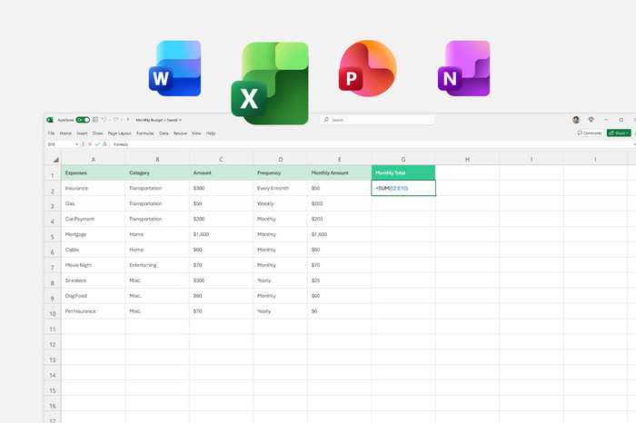Click the Undo arrow icon
Viewport: 636px width, 423px height.
pyautogui.click(x=104, y=120)
